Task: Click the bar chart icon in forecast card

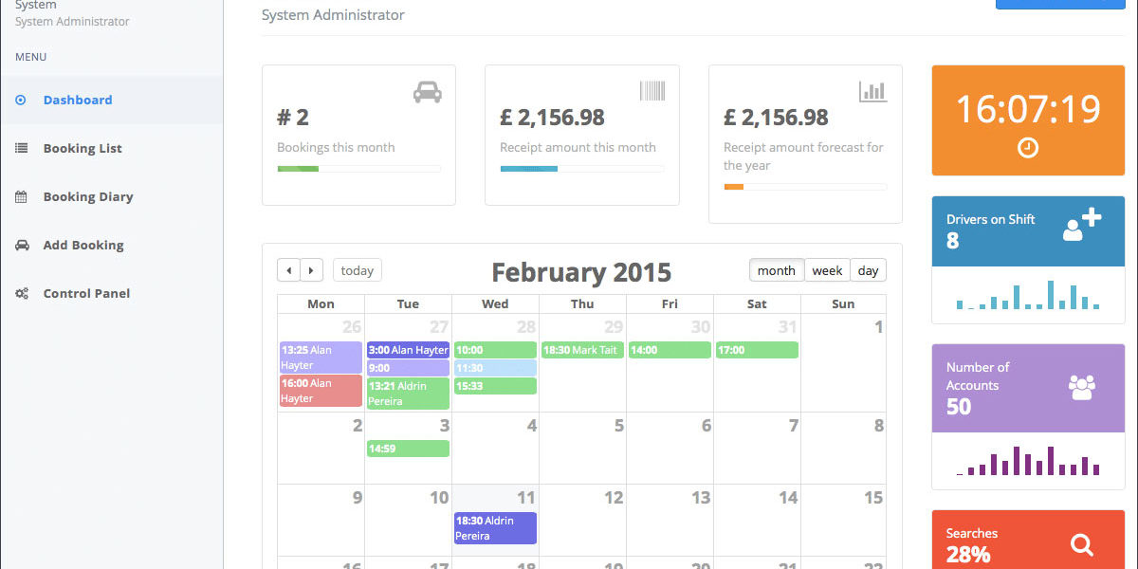Action: coord(872,91)
